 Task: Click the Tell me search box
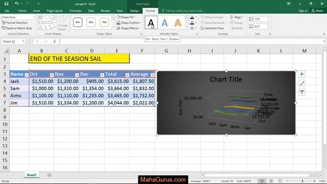point(183,11)
